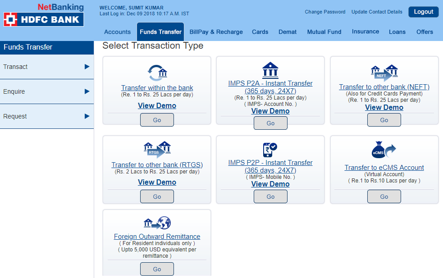Open the Change Password link
Image resolution: width=443 pixels, height=278 pixels.
pos(325,12)
